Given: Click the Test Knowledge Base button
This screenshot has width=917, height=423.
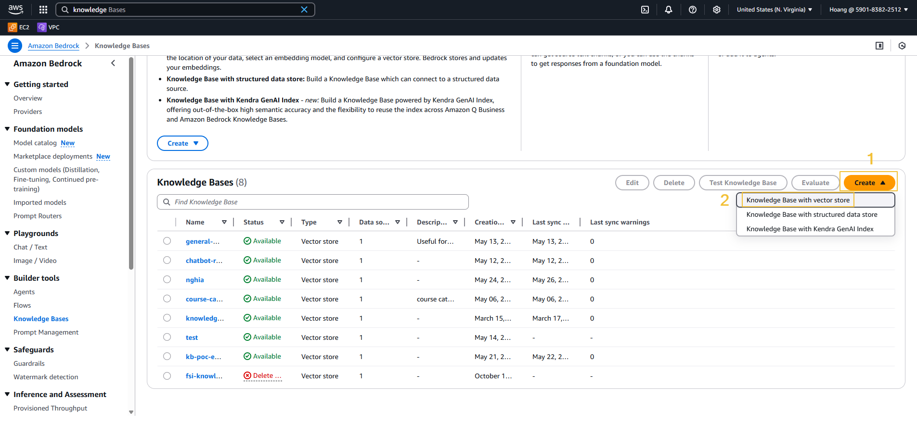Looking at the screenshot, I should point(743,183).
